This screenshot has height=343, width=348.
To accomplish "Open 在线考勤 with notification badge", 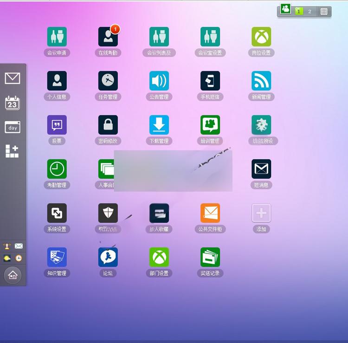I will [108, 37].
